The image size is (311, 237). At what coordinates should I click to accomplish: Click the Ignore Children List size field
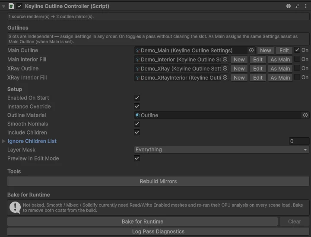(x=299, y=141)
